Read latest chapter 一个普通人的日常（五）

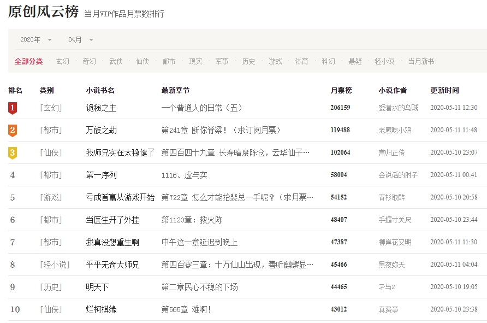[201, 108]
